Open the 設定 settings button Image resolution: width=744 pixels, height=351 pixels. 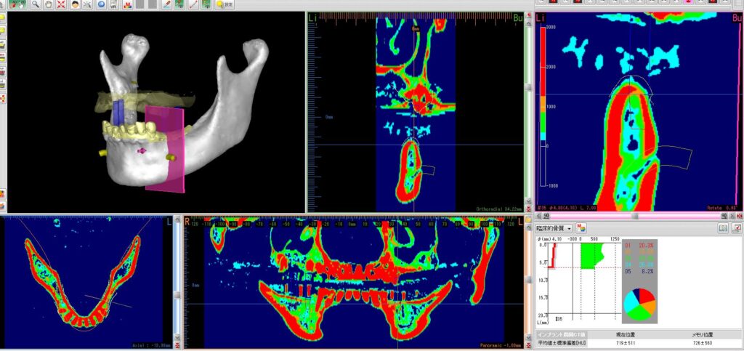[x=225, y=4]
